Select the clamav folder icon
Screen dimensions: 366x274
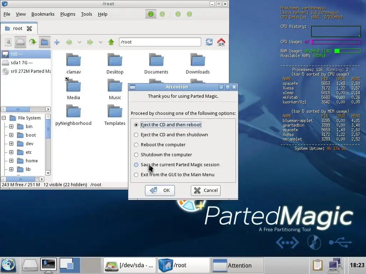pyautogui.click(x=74, y=60)
